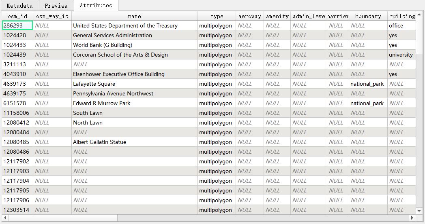Select the osm_id cell 12117906
This screenshot has width=425, height=224.
coord(17,201)
